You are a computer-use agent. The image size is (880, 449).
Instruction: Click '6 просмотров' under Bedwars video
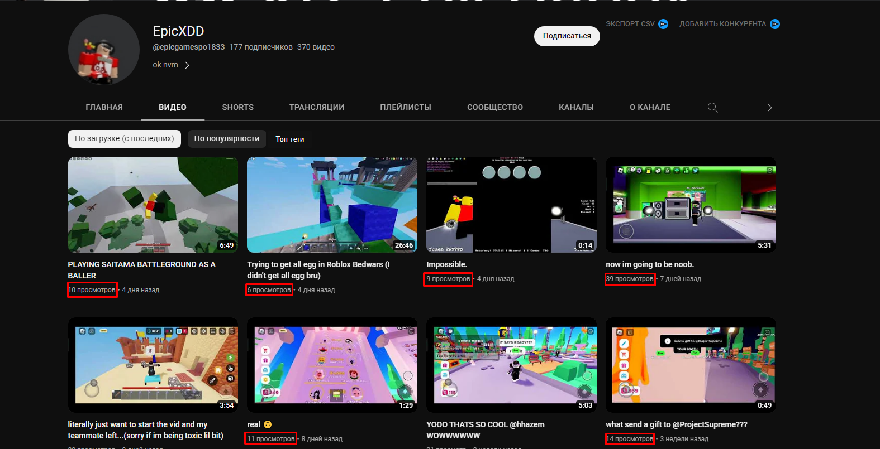pyautogui.click(x=270, y=290)
